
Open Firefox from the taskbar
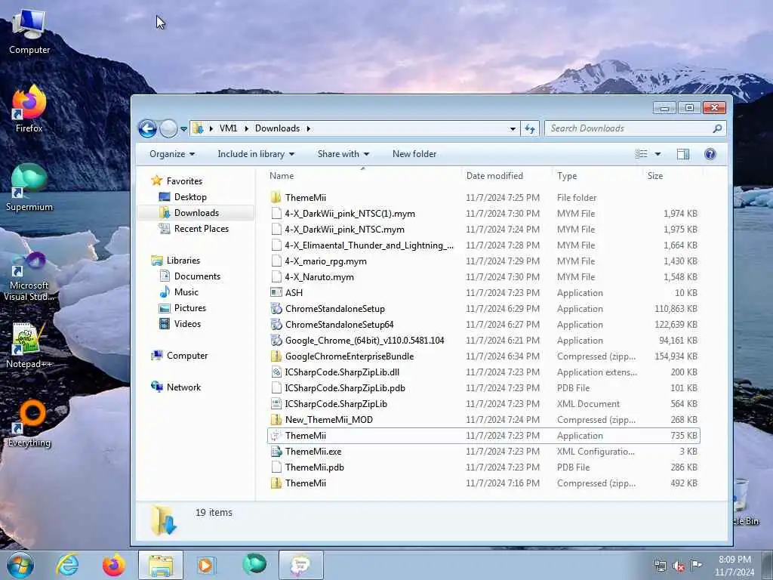pos(114,565)
